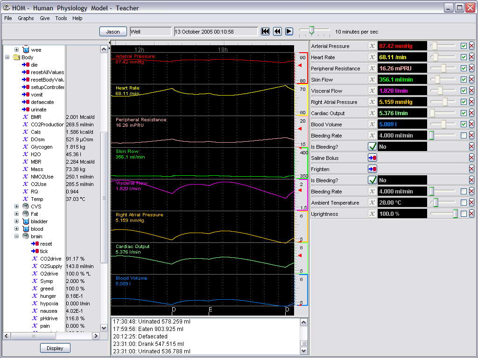
Task: Select the defaecate action in tree
Action: pos(42,102)
